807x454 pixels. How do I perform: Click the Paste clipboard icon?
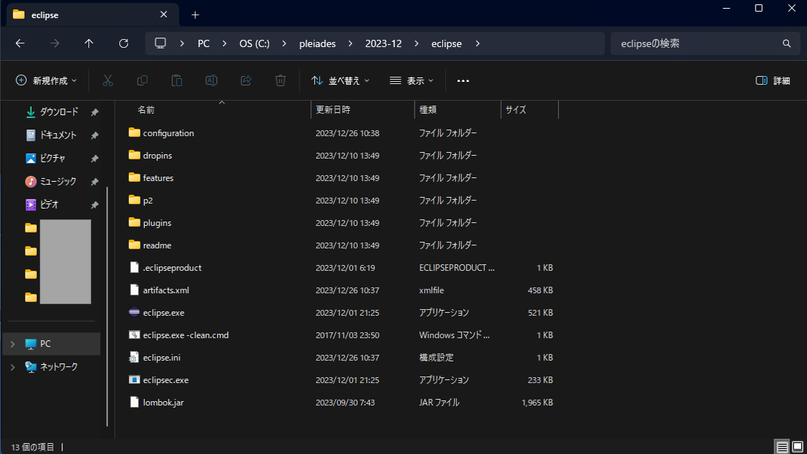click(x=177, y=80)
